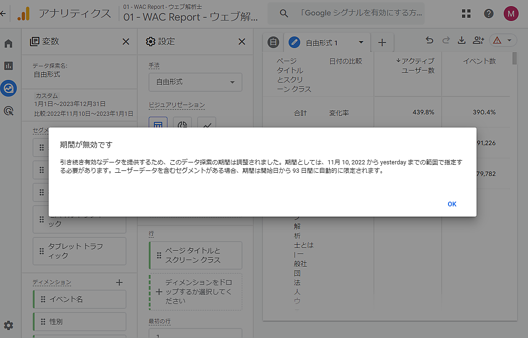Add a new tab with plus button
The height and width of the screenshot is (338, 528).
pos(382,42)
